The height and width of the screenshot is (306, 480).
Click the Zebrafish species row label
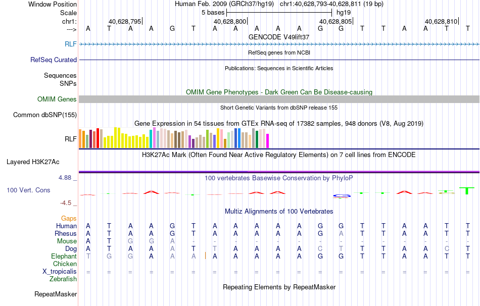coord(63,279)
